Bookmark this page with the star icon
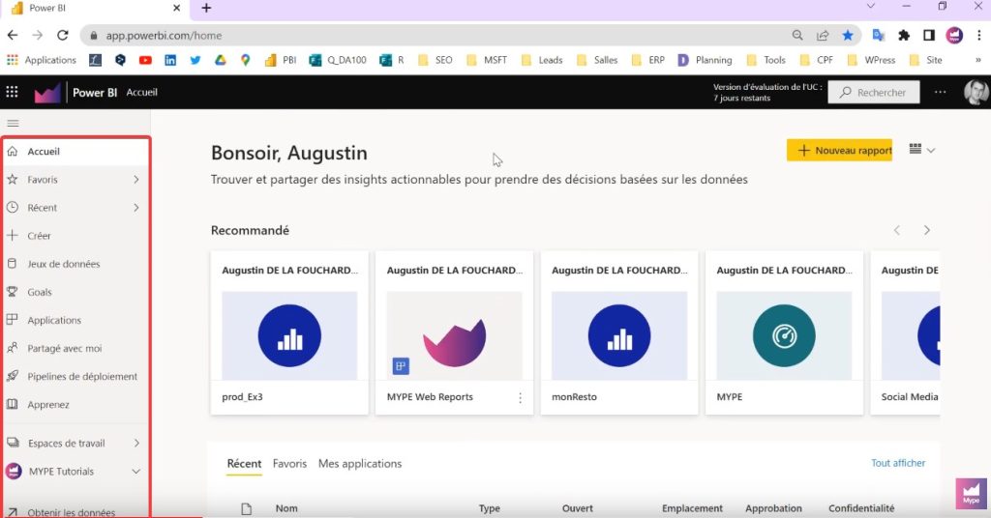 [848, 36]
